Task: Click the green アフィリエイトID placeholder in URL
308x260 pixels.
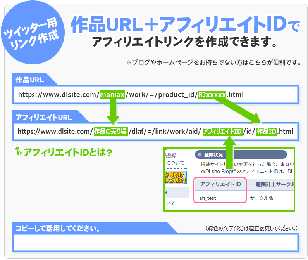Action: [222, 131]
